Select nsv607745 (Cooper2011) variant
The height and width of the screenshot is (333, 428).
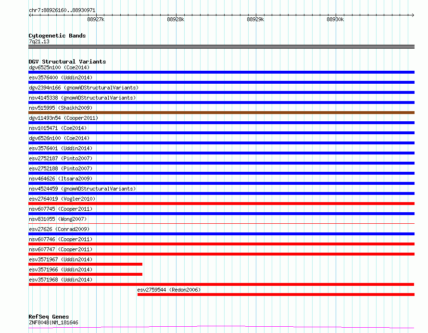point(61,209)
